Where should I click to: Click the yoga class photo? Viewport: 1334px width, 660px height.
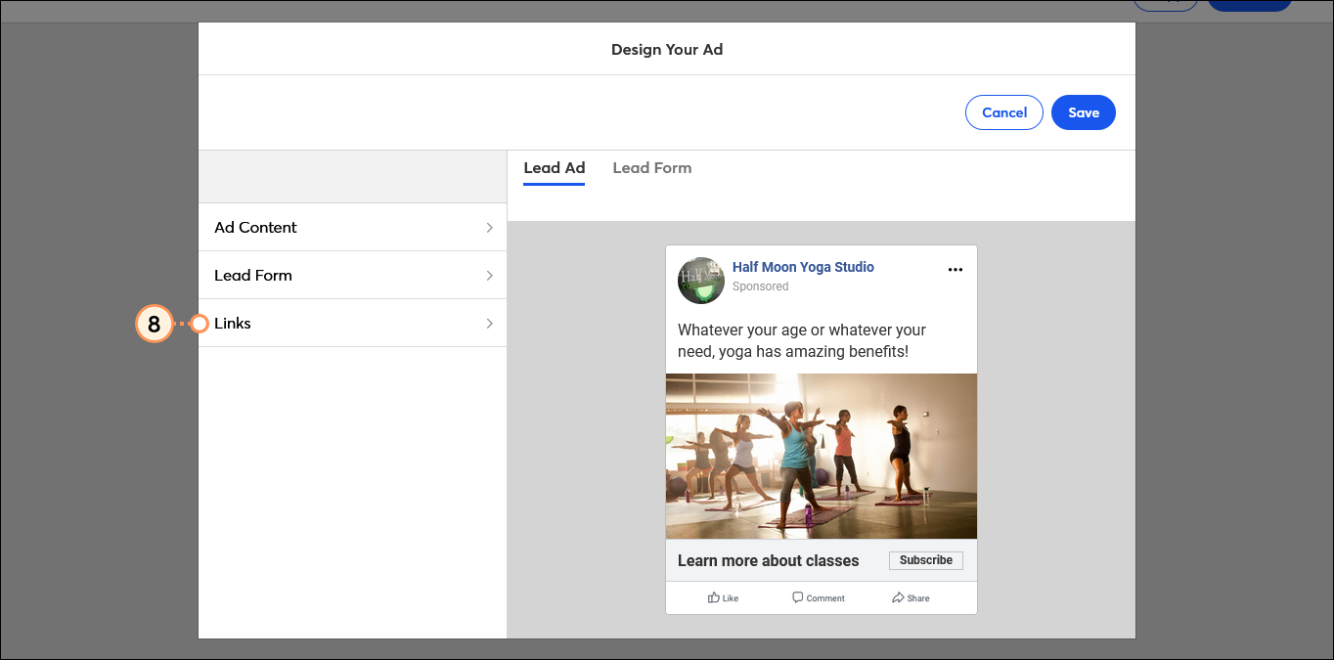(x=822, y=456)
